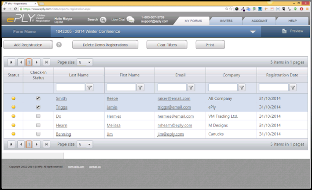The width and height of the screenshot is (312, 190).
Task: Click the Company filter text field
Action: coord(223,87)
